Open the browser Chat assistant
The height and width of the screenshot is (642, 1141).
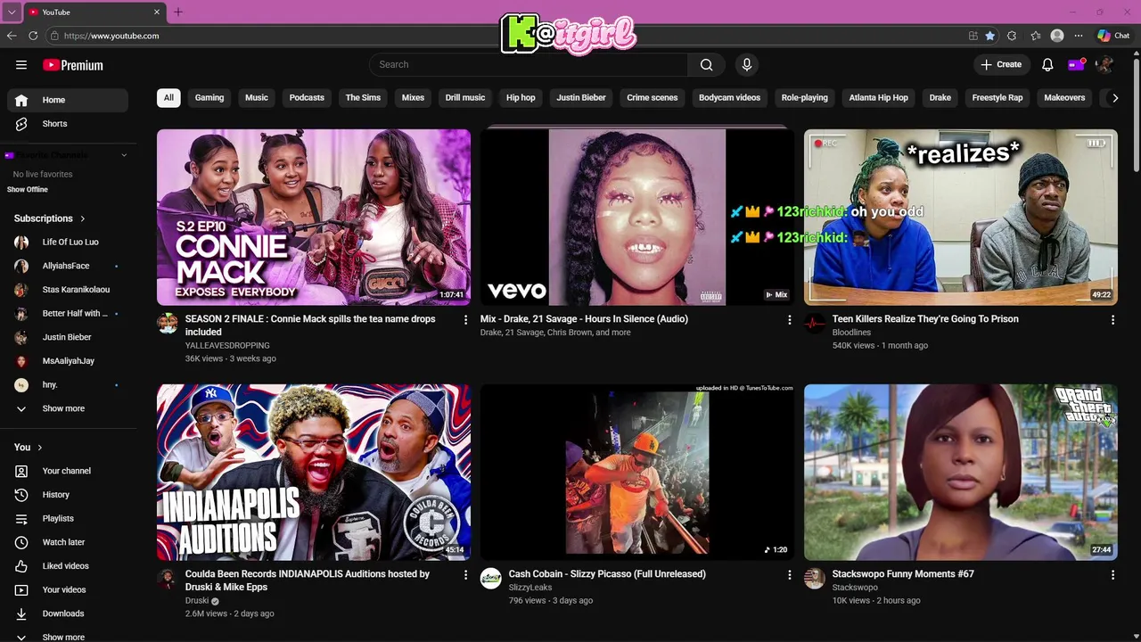pyautogui.click(x=1113, y=36)
